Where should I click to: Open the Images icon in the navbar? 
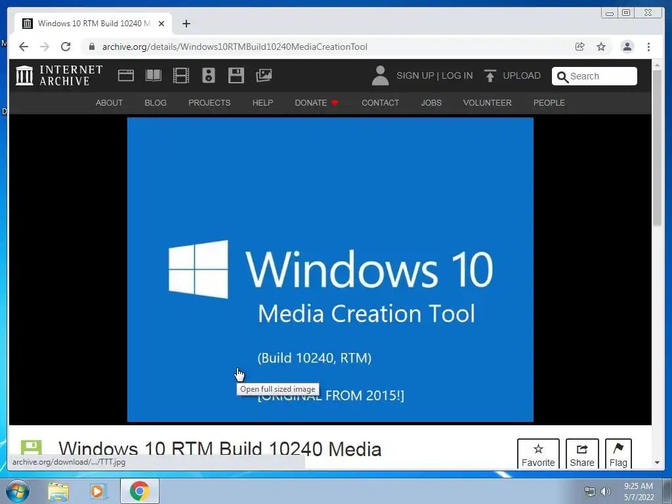click(264, 75)
